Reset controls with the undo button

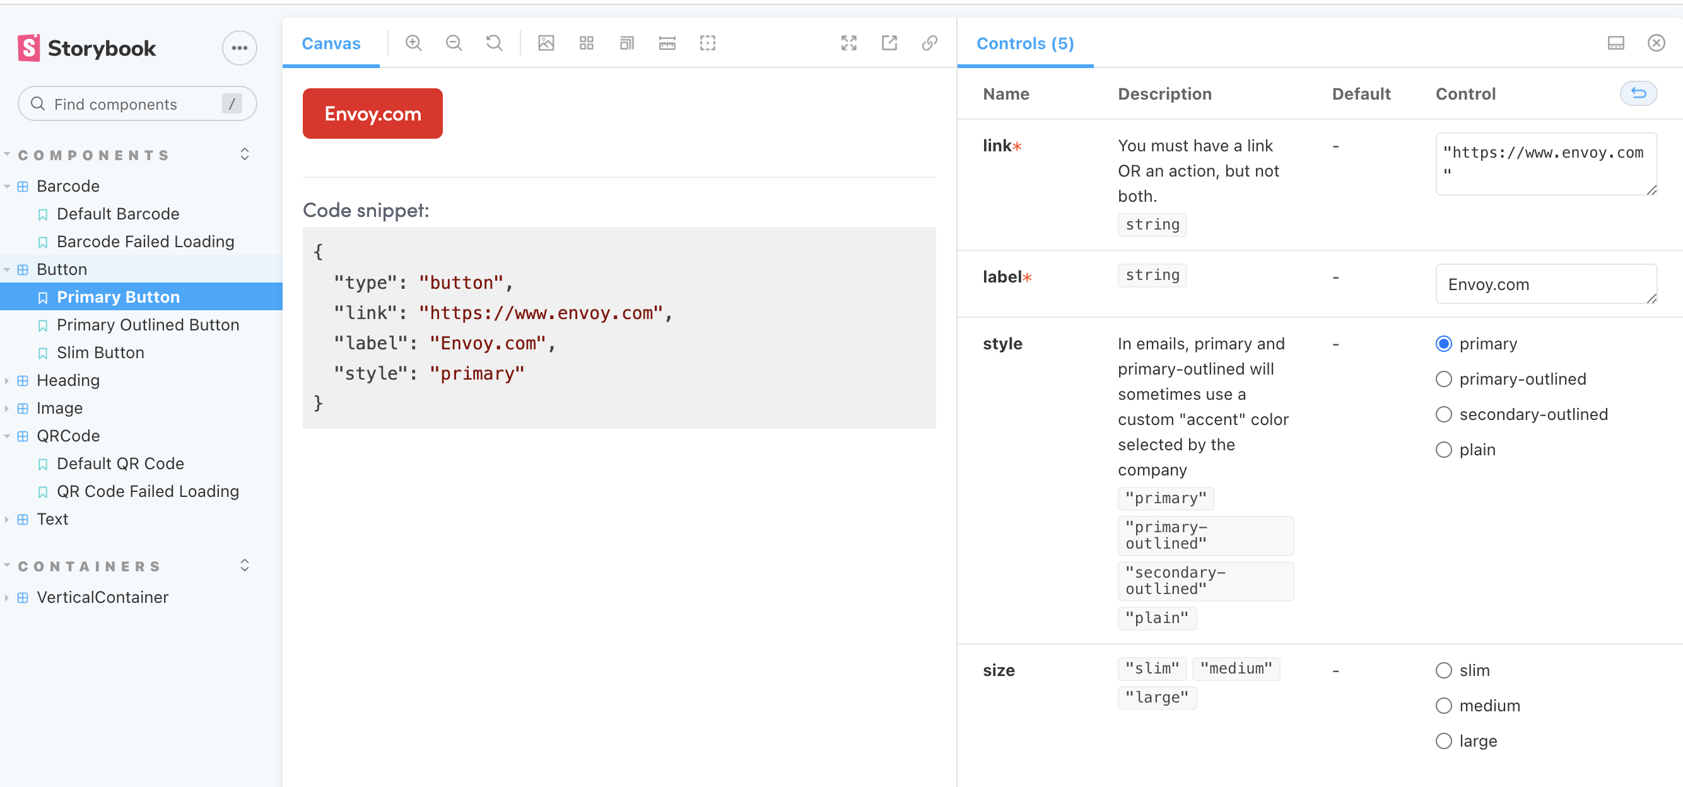coord(1639,93)
